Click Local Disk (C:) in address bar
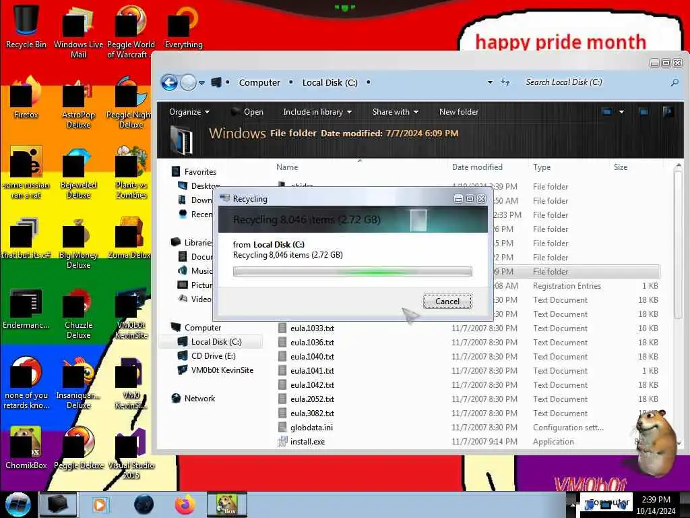 tap(330, 82)
